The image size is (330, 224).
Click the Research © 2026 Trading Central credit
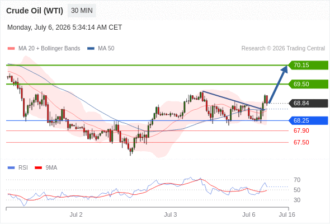[x=283, y=49]
